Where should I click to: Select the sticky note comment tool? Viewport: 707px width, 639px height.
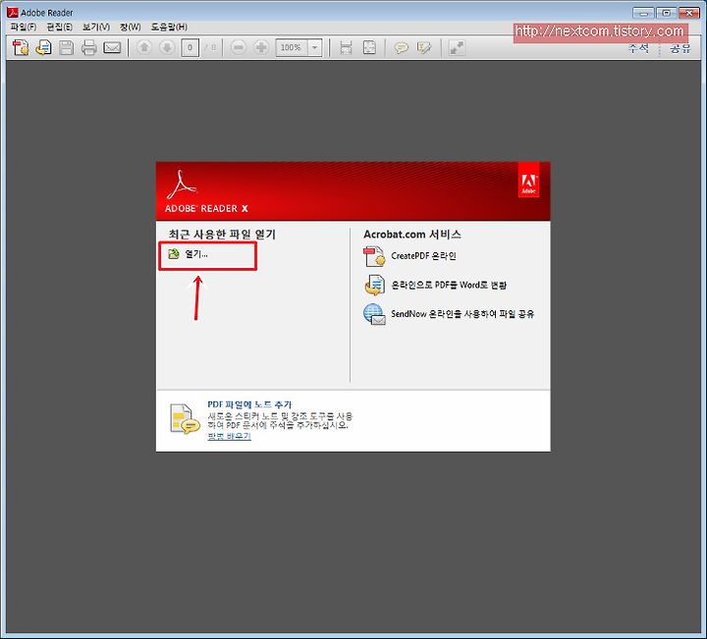[x=401, y=47]
